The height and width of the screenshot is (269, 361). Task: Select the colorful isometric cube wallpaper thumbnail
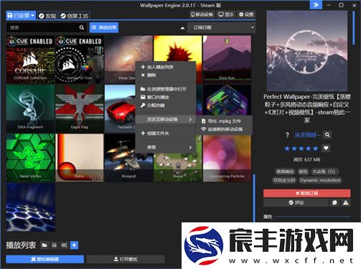(227, 100)
